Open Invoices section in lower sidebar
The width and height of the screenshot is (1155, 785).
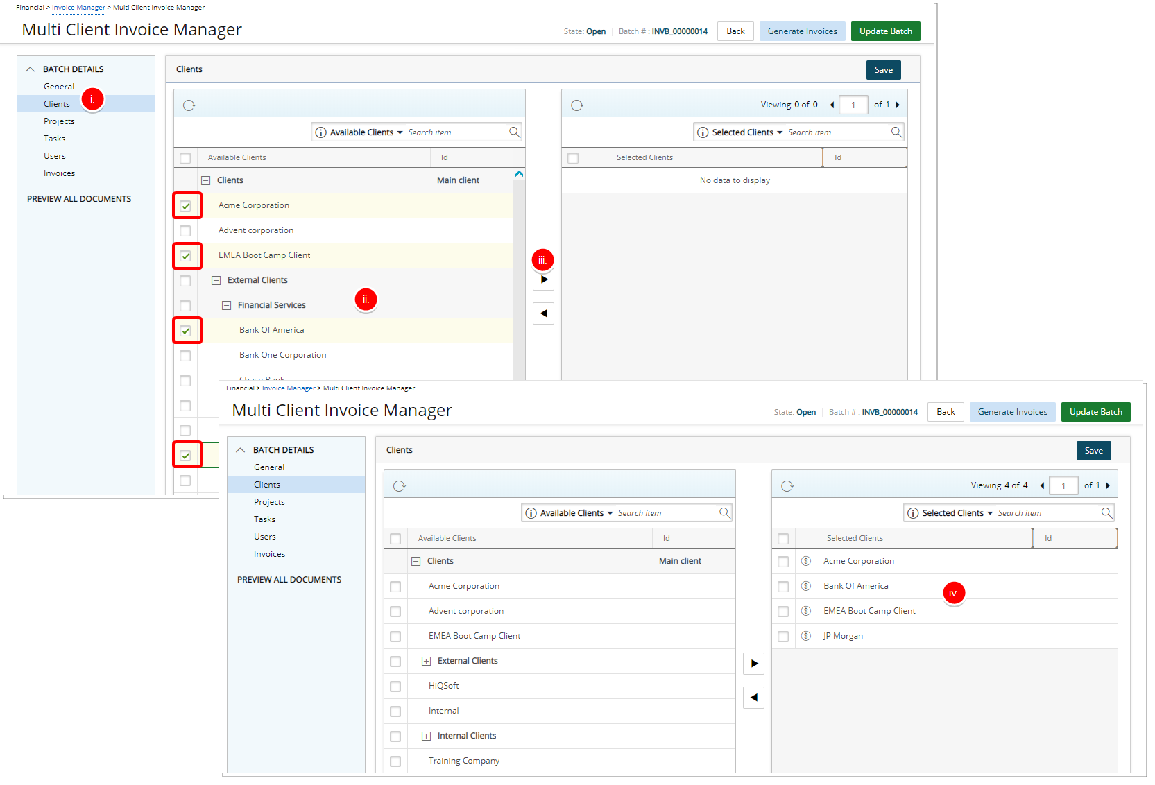[269, 554]
